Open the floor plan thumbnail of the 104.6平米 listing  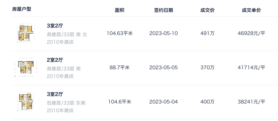click(x=26, y=102)
